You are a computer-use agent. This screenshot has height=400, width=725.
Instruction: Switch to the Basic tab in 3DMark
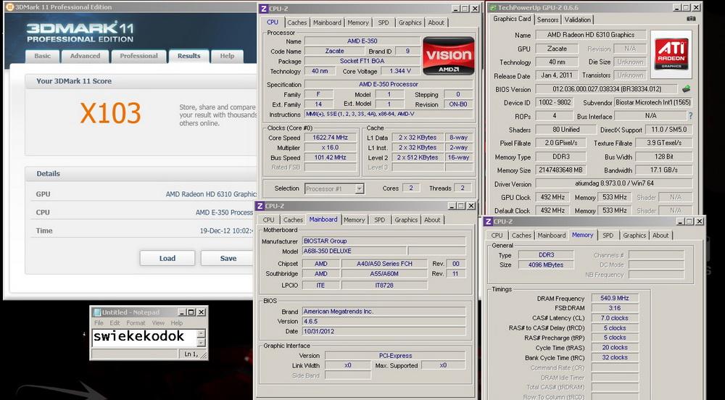click(x=42, y=56)
